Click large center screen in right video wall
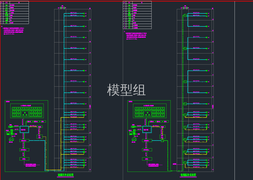253x180 pixels. (x=147, y=114)
